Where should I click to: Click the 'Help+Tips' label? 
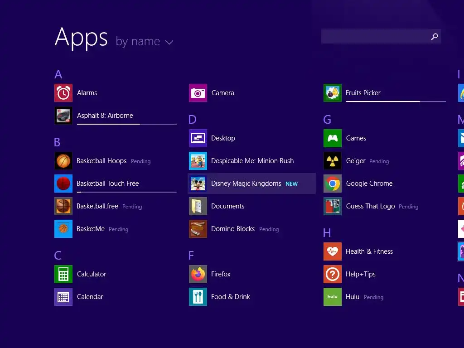tap(361, 274)
